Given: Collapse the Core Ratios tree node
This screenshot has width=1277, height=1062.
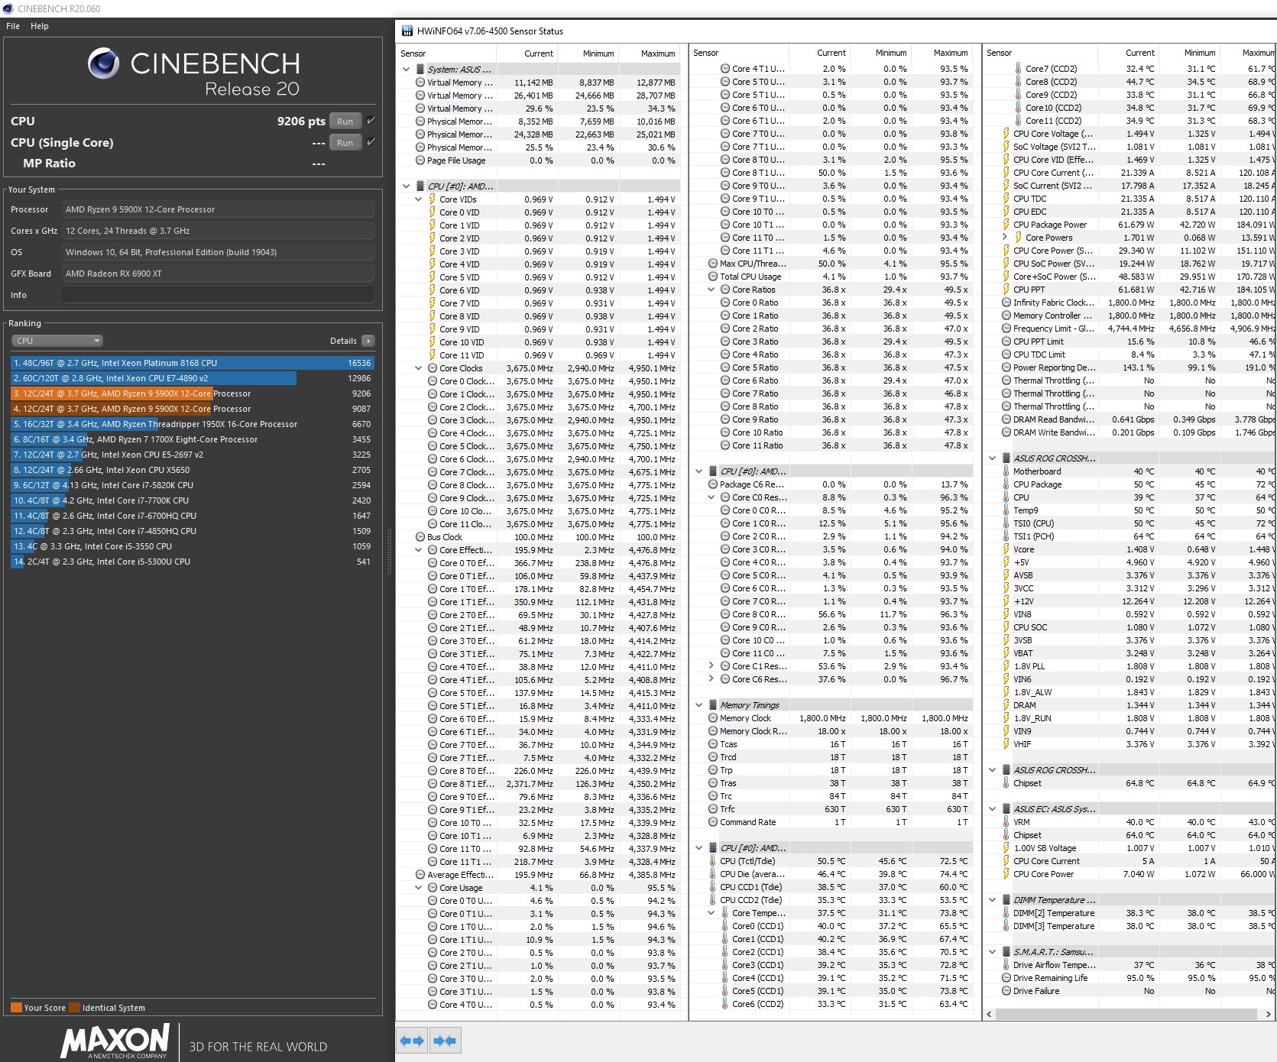Looking at the screenshot, I should pyautogui.click(x=711, y=290).
